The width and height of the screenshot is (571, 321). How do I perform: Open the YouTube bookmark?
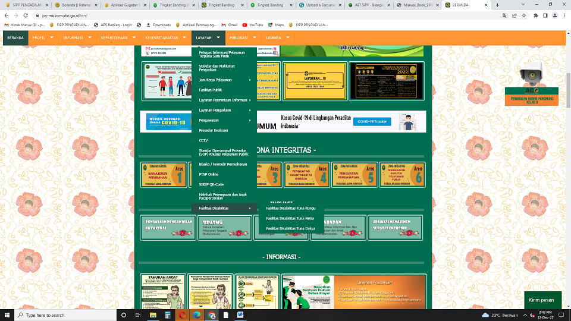pos(256,25)
